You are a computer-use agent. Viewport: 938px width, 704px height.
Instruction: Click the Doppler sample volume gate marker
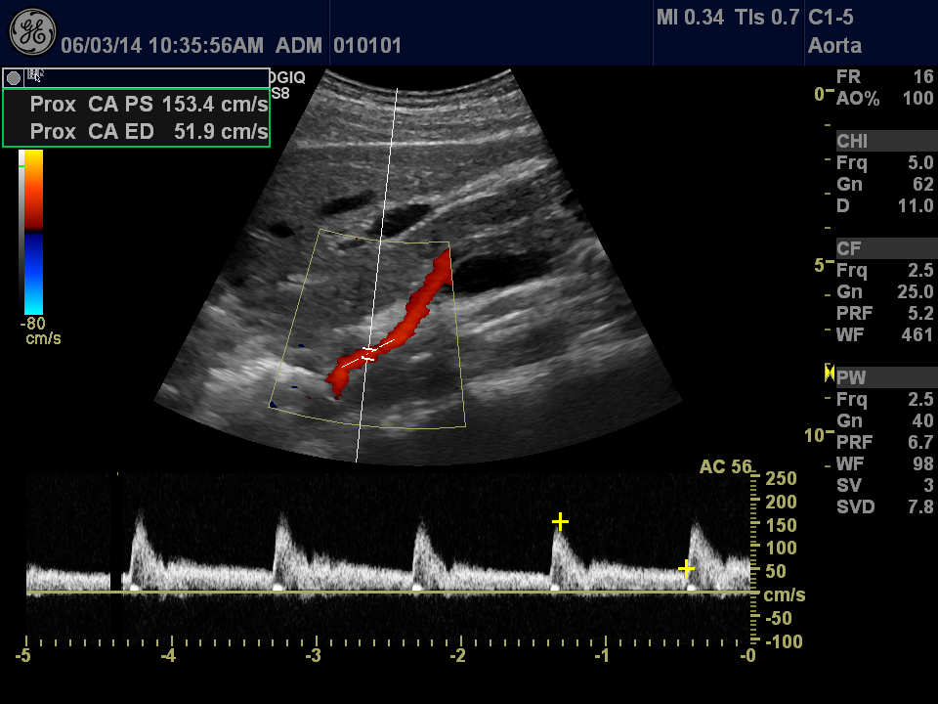tap(368, 354)
